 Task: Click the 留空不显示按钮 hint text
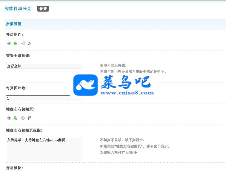point(113,66)
